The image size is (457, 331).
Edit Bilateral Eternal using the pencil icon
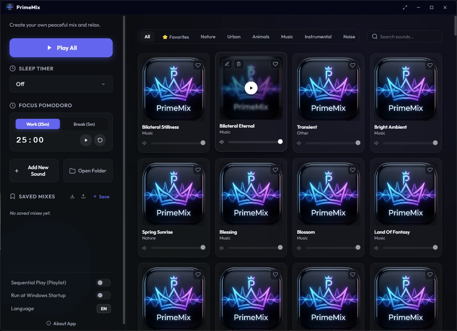[x=227, y=64]
